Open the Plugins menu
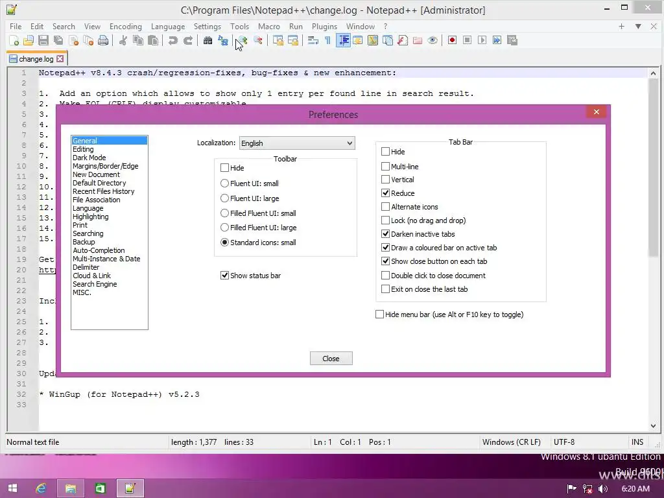664x498 pixels. [324, 26]
